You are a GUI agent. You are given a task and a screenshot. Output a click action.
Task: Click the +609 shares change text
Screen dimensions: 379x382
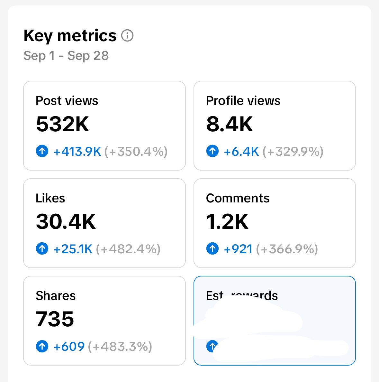pos(69,346)
